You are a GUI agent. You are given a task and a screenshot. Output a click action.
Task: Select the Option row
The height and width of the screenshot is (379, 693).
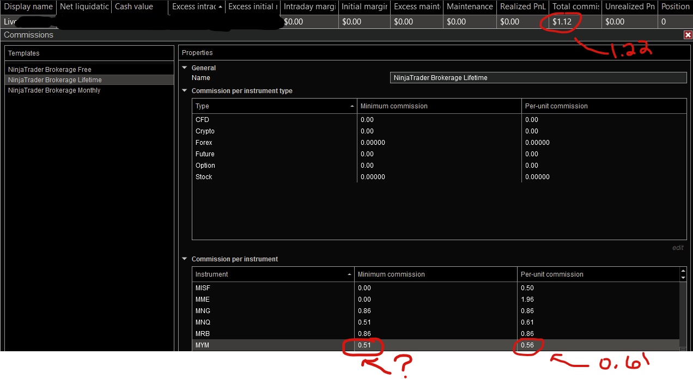[x=439, y=166]
